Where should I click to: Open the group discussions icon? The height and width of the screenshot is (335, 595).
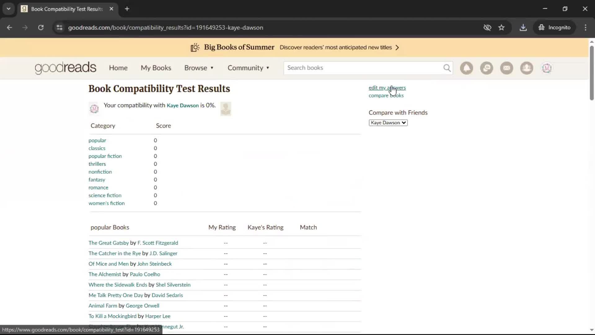487,68
